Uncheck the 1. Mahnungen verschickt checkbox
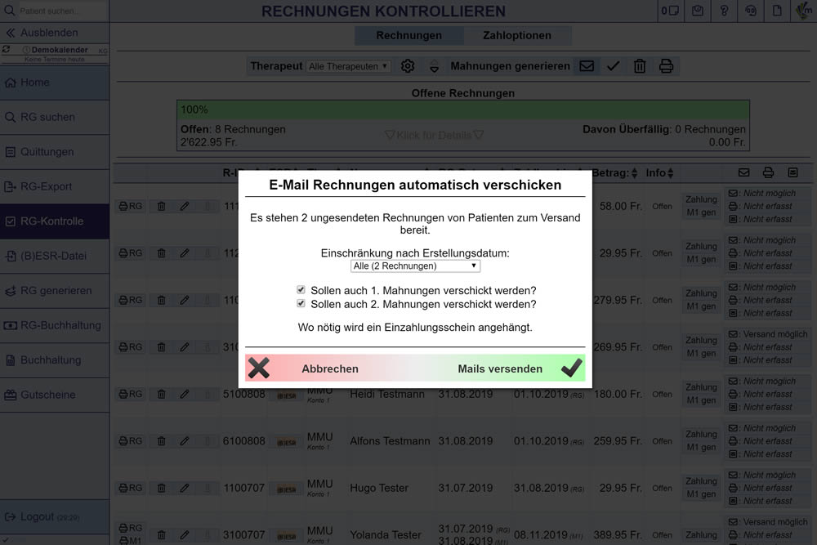The width and height of the screenshot is (817, 545). [x=301, y=290]
